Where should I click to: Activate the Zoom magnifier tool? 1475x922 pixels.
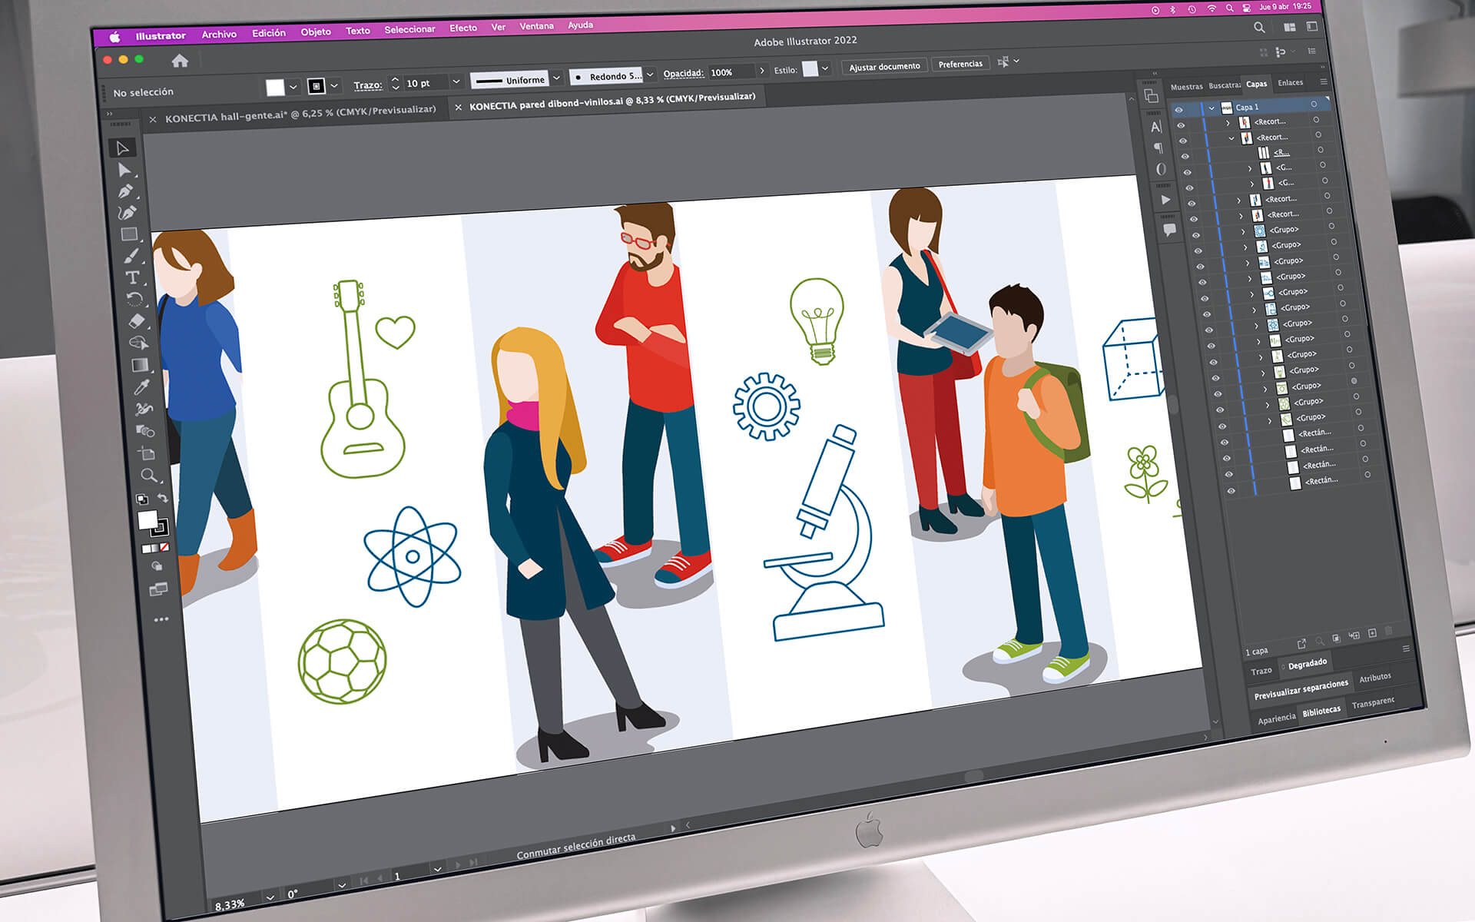click(x=149, y=475)
